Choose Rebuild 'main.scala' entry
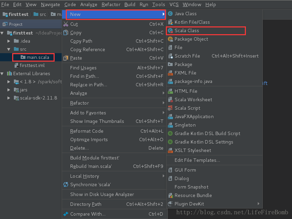 point(114,166)
